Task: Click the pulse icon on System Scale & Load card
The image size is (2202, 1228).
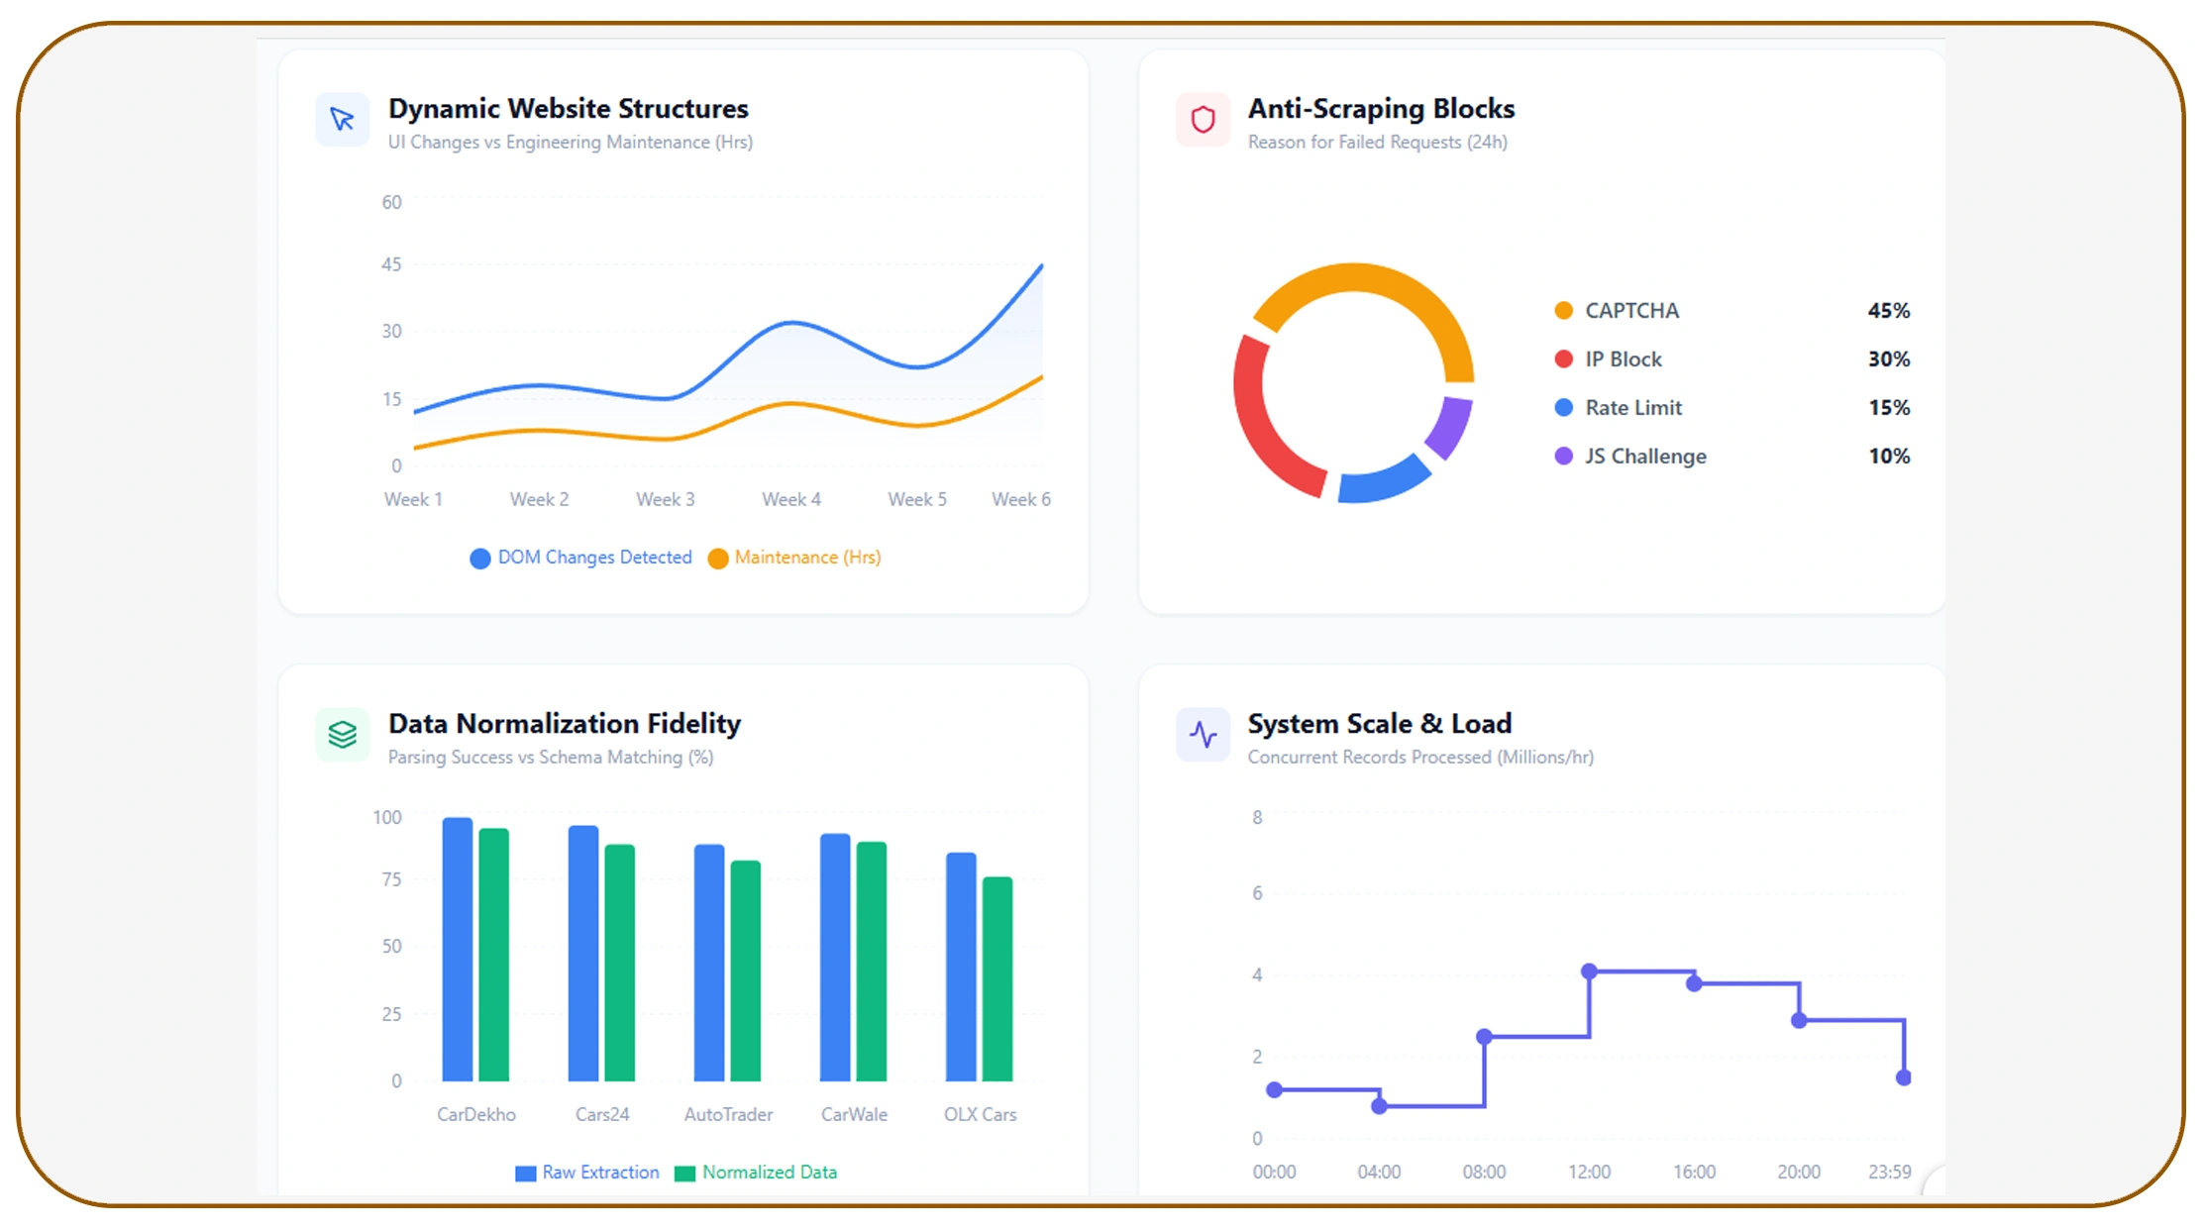Action: pyautogui.click(x=1202, y=735)
